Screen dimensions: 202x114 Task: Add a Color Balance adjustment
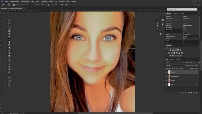172,53
